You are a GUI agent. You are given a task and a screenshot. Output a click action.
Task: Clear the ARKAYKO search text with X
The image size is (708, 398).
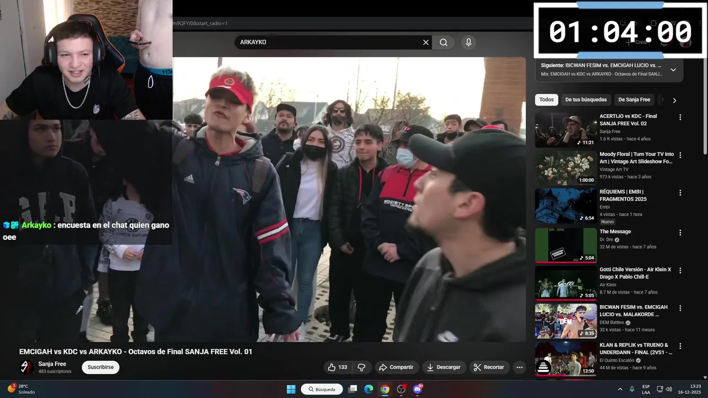click(426, 43)
